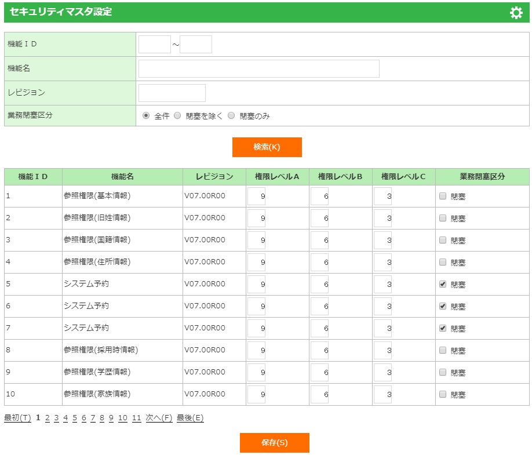Click the starting 機能ID range field
Image resolution: width=532 pixels, height=455 pixels.
154,44
